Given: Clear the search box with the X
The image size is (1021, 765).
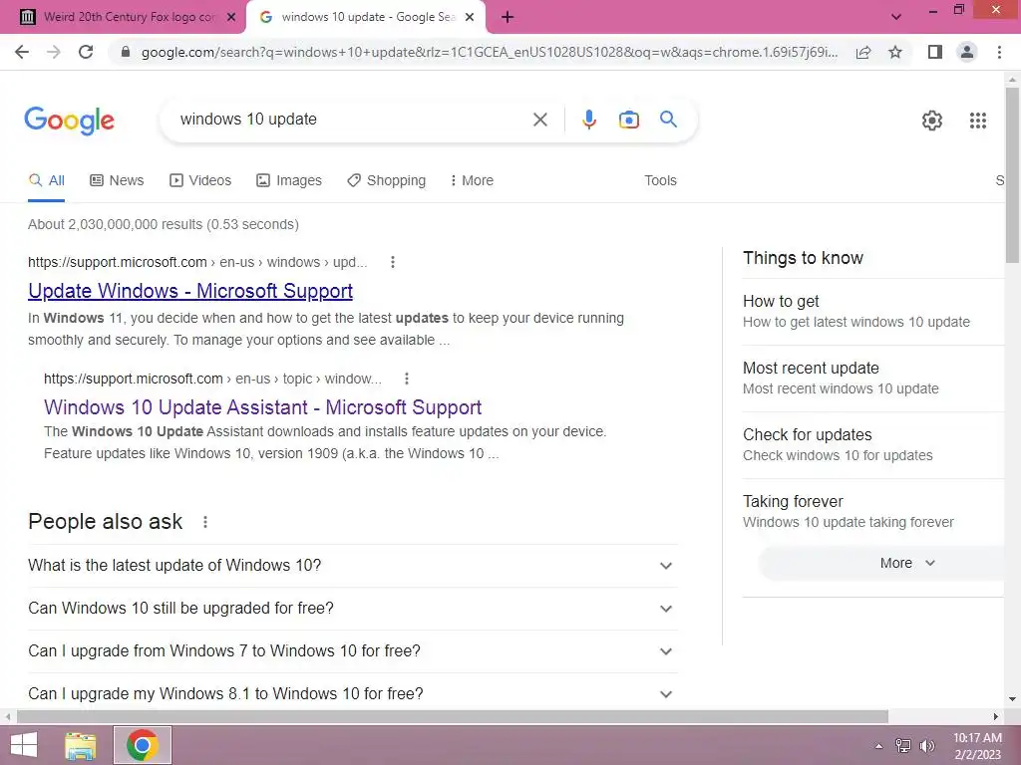Looking at the screenshot, I should click(539, 120).
